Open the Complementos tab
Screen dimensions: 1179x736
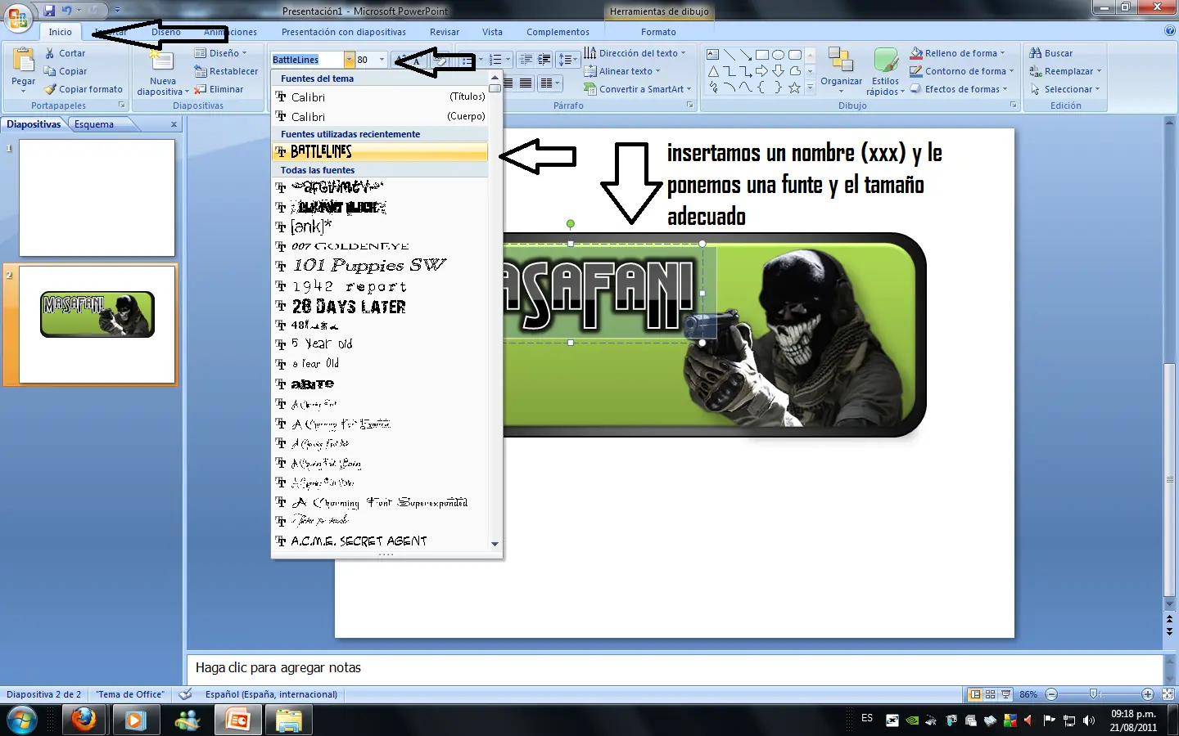[558, 32]
